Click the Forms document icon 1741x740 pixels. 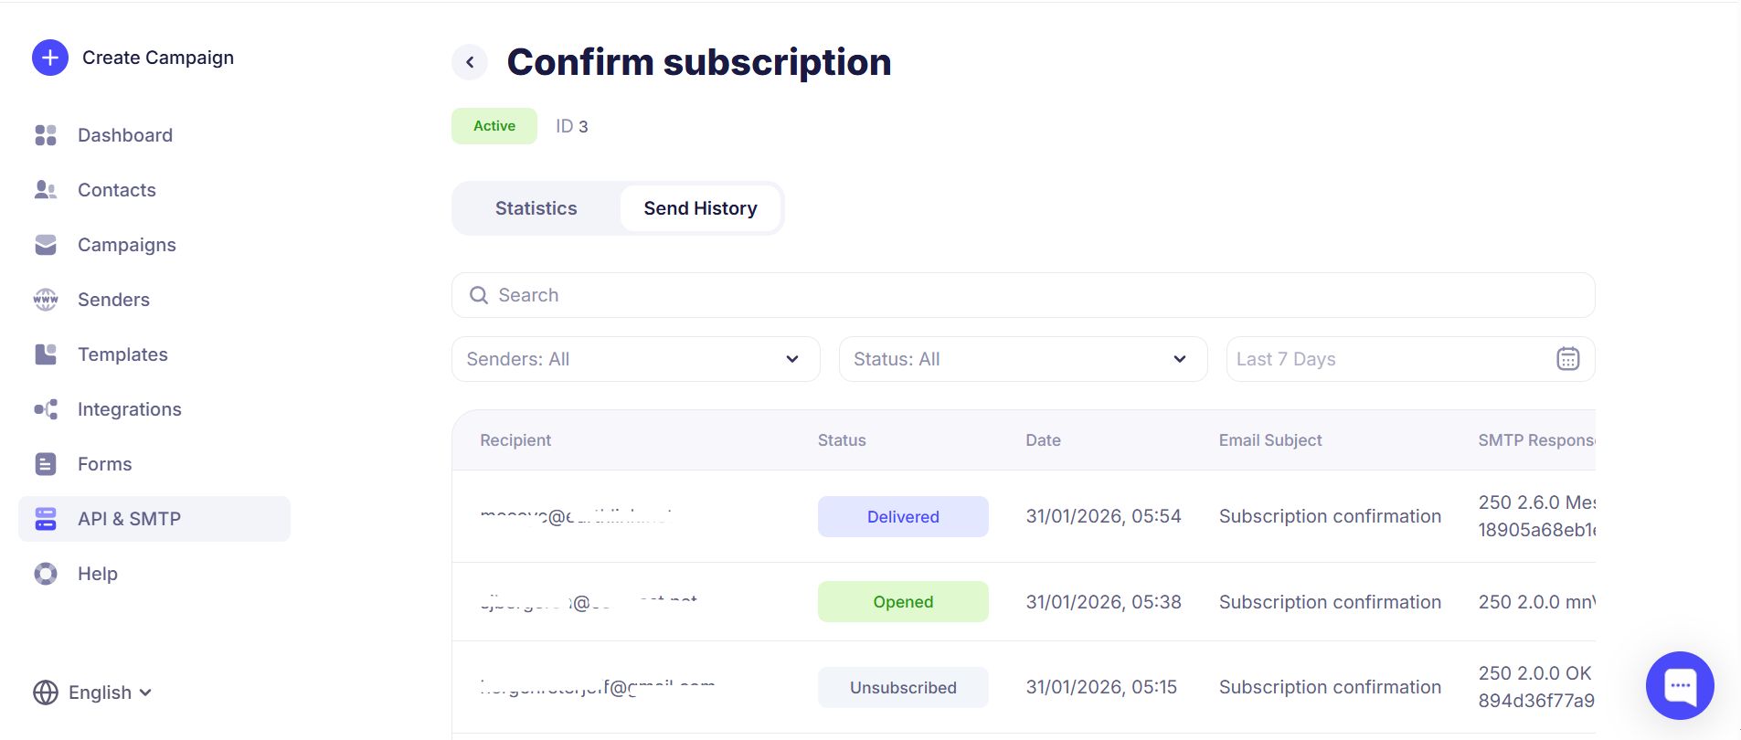[46, 464]
